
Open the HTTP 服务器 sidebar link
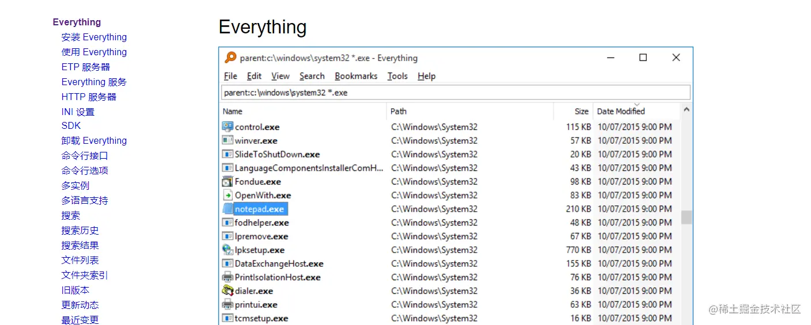89,97
